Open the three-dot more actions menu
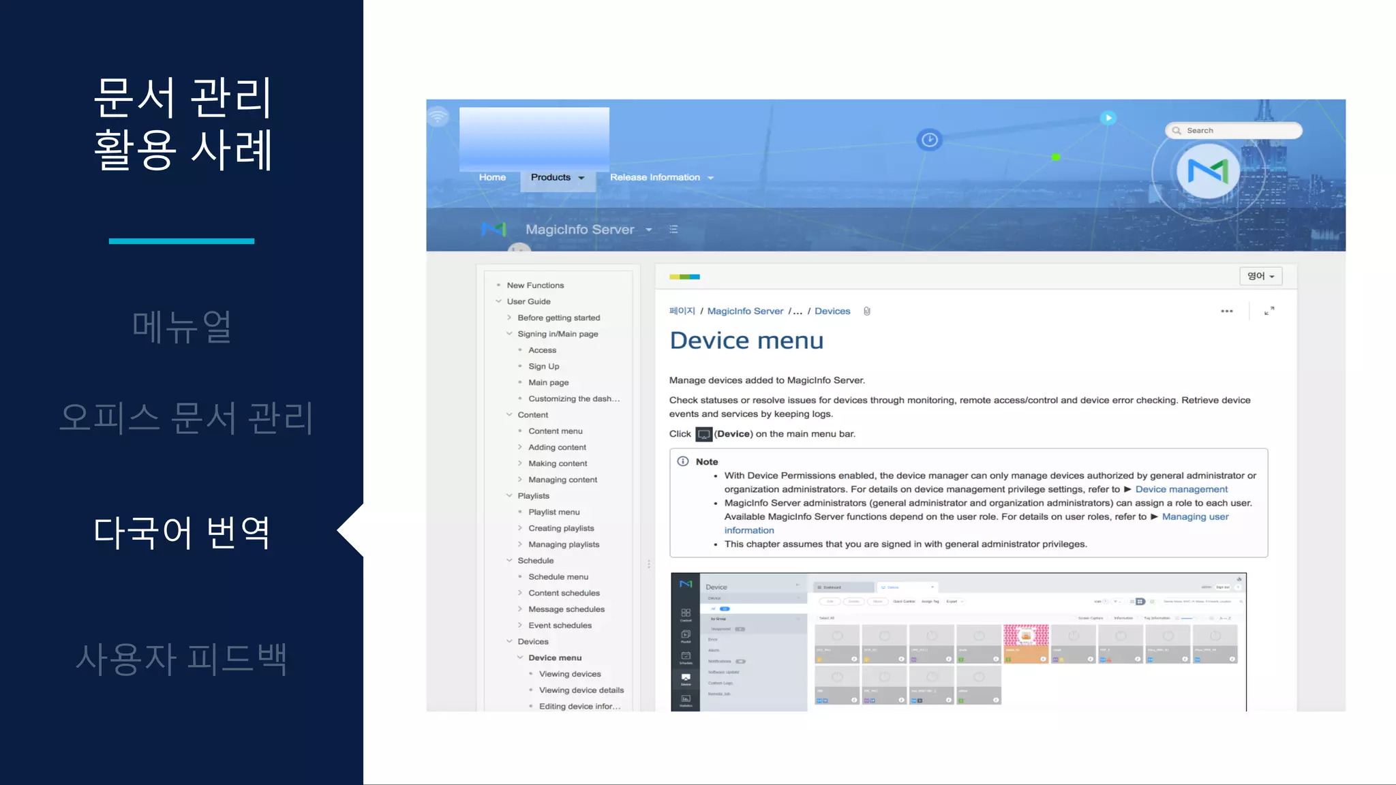This screenshot has height=785, width=1396. tap(1226, 311)
